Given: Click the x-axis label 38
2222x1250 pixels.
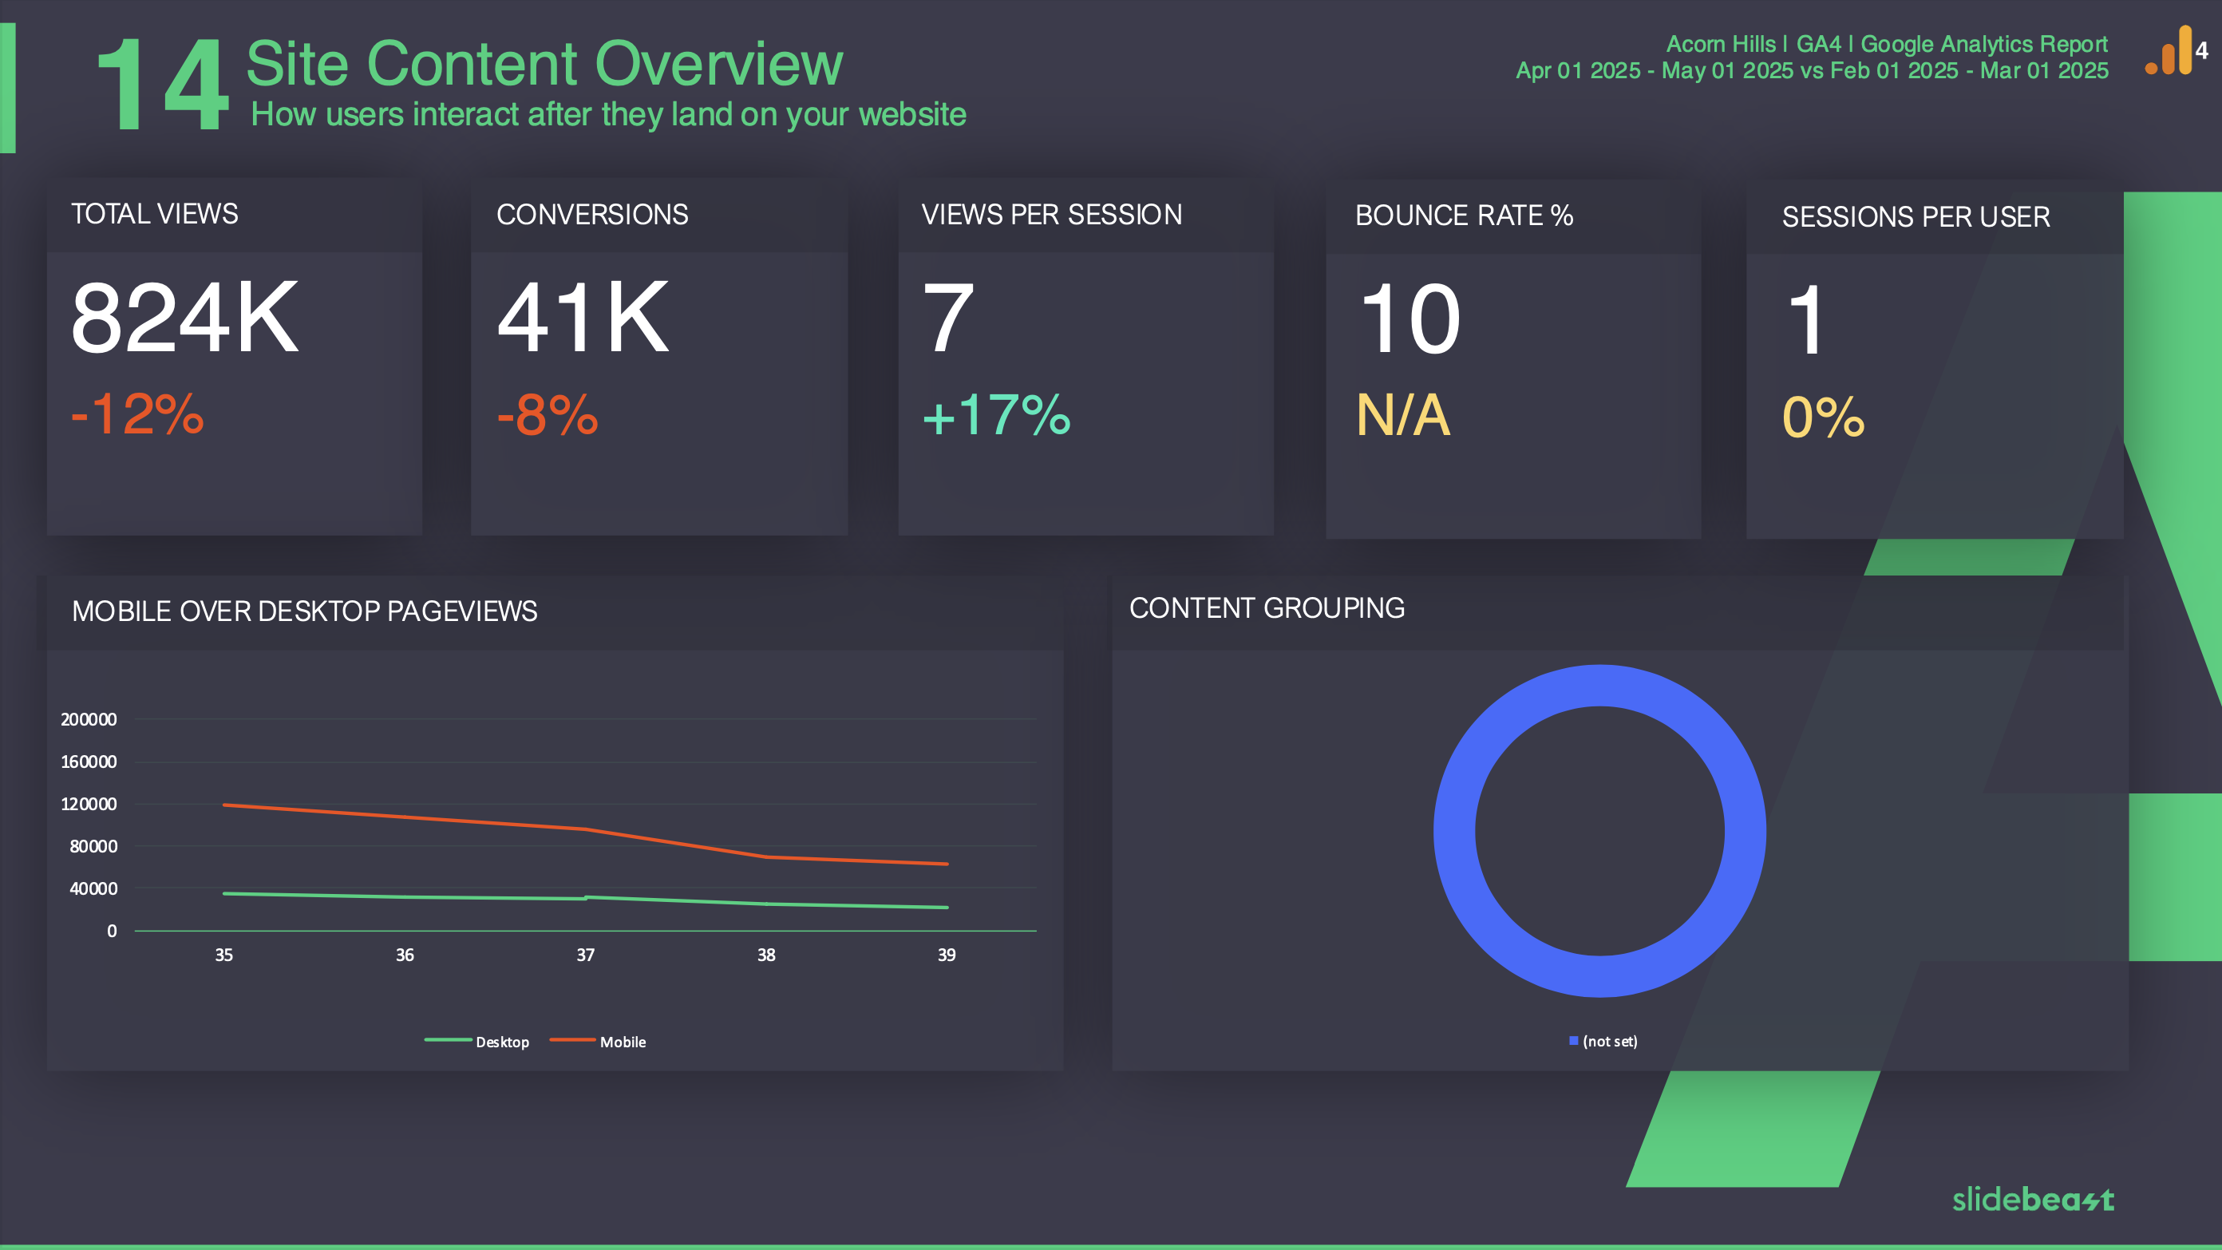Looking at the screenshot, I should click(x=766, y=955).
